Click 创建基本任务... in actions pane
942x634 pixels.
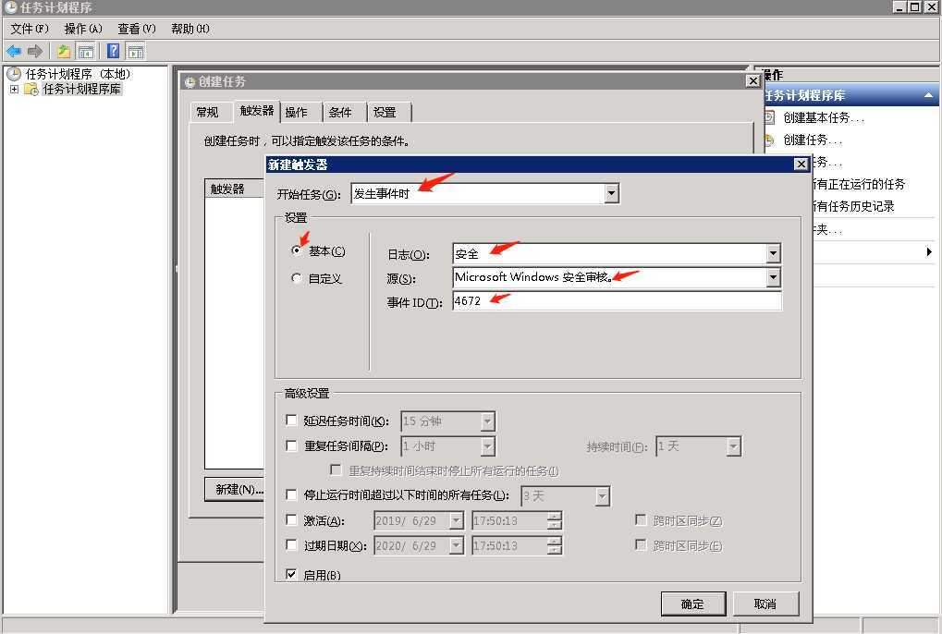pyautogui.click(x=823, y=117)
